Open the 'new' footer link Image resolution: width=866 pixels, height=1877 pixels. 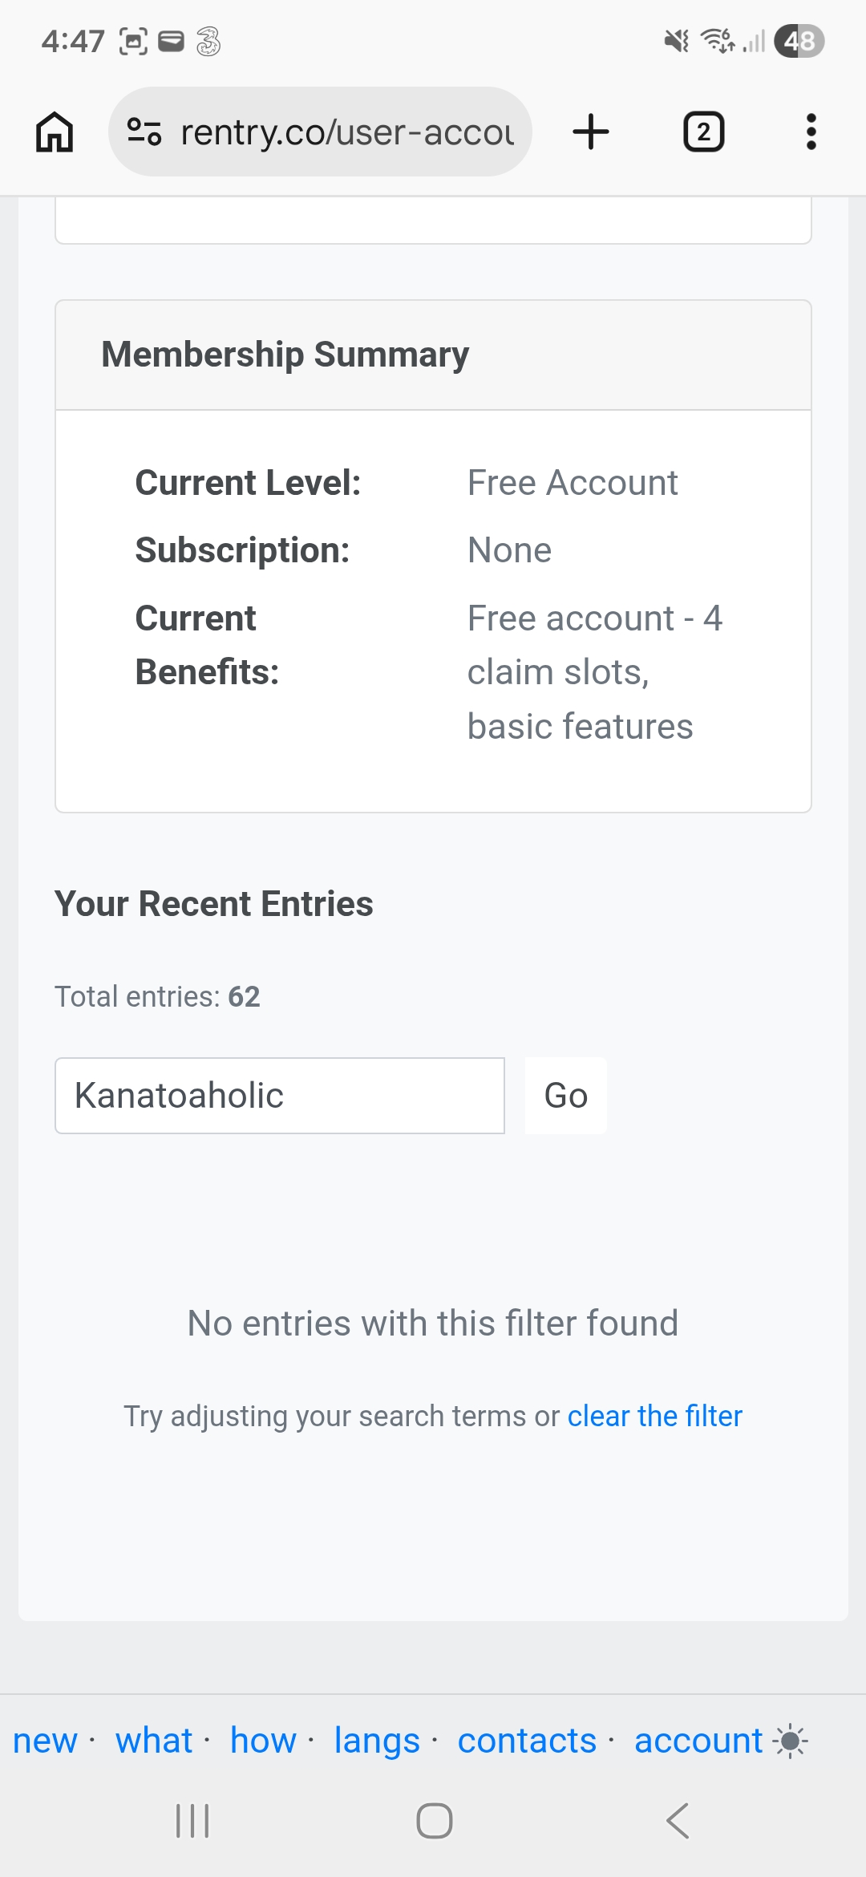(x=46, y=1741)
